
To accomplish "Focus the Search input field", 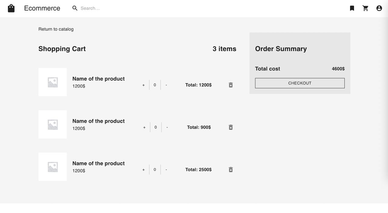I will coord(121,8).
